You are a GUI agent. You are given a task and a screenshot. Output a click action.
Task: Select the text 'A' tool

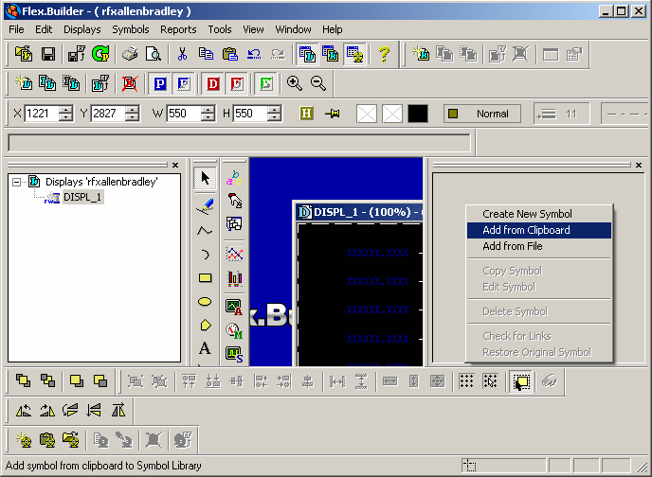coord(205,348)
